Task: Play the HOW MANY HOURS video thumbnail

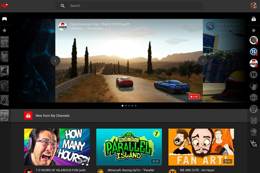Action: pos(57,147)
